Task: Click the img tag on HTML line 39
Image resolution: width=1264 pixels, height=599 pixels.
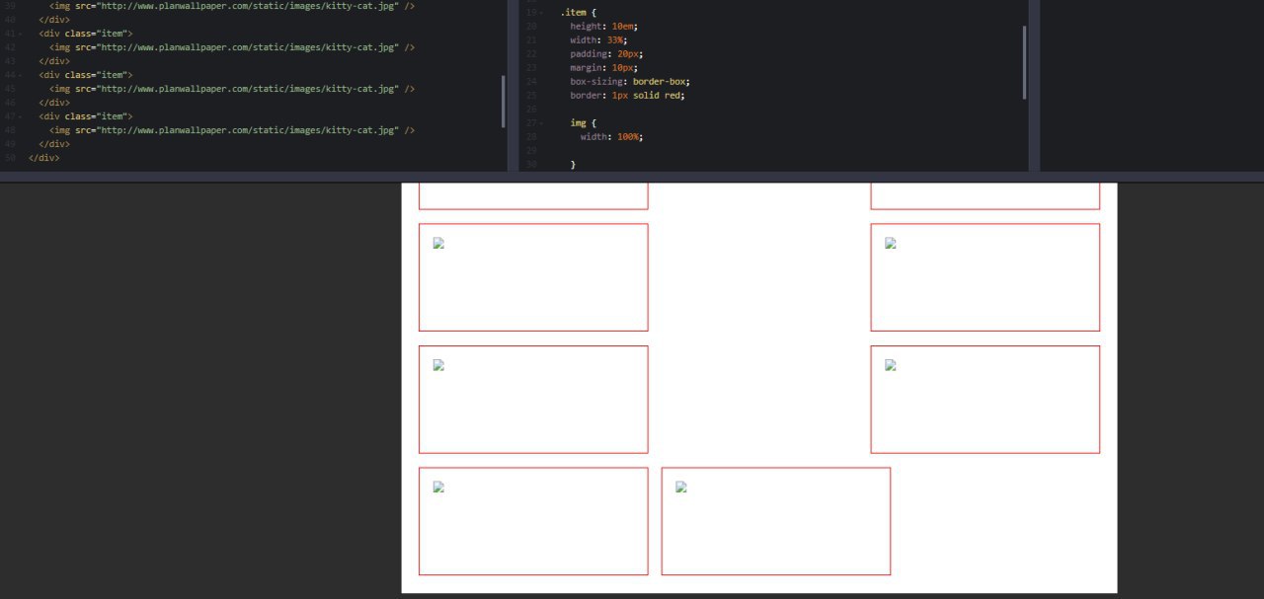Action: pyautogui.click(x=232, y=6)
